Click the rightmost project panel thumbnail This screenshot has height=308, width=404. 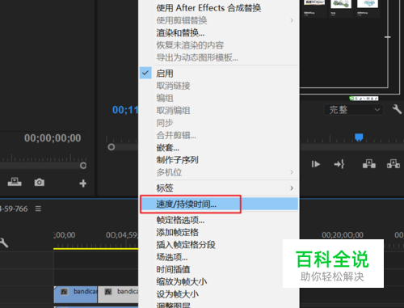click(x=368, y=4)
